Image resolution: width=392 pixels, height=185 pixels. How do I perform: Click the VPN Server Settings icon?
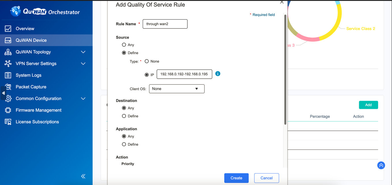point(8,63)
